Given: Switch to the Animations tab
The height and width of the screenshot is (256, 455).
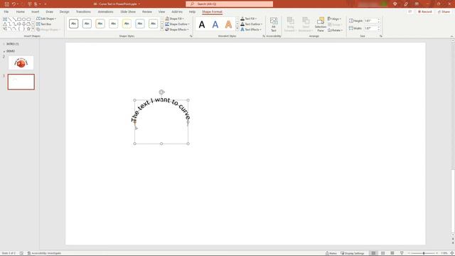Looking at the screenshot, I should click(x=105, y=11).
